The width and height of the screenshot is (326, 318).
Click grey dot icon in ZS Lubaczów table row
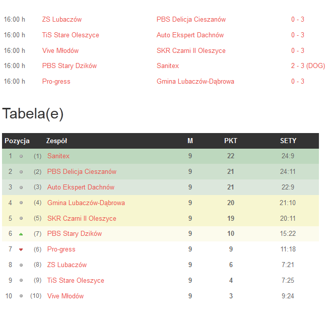coord(21,265)
